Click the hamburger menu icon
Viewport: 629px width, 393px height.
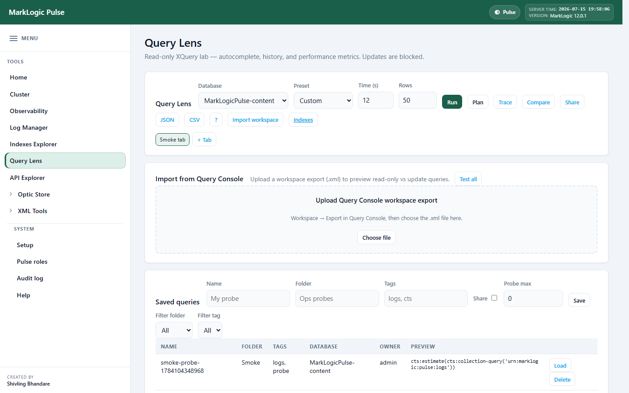pyautogui.click(x=14, y=38)
